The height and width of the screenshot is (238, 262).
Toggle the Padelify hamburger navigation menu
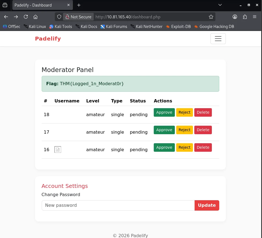point(218,39)
